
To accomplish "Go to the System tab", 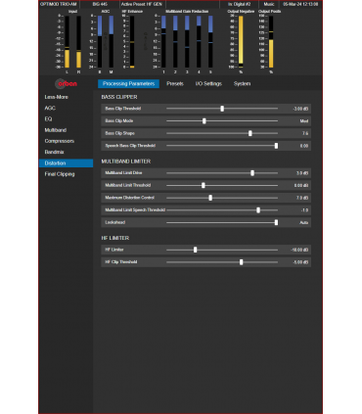I will pos(242,84).
